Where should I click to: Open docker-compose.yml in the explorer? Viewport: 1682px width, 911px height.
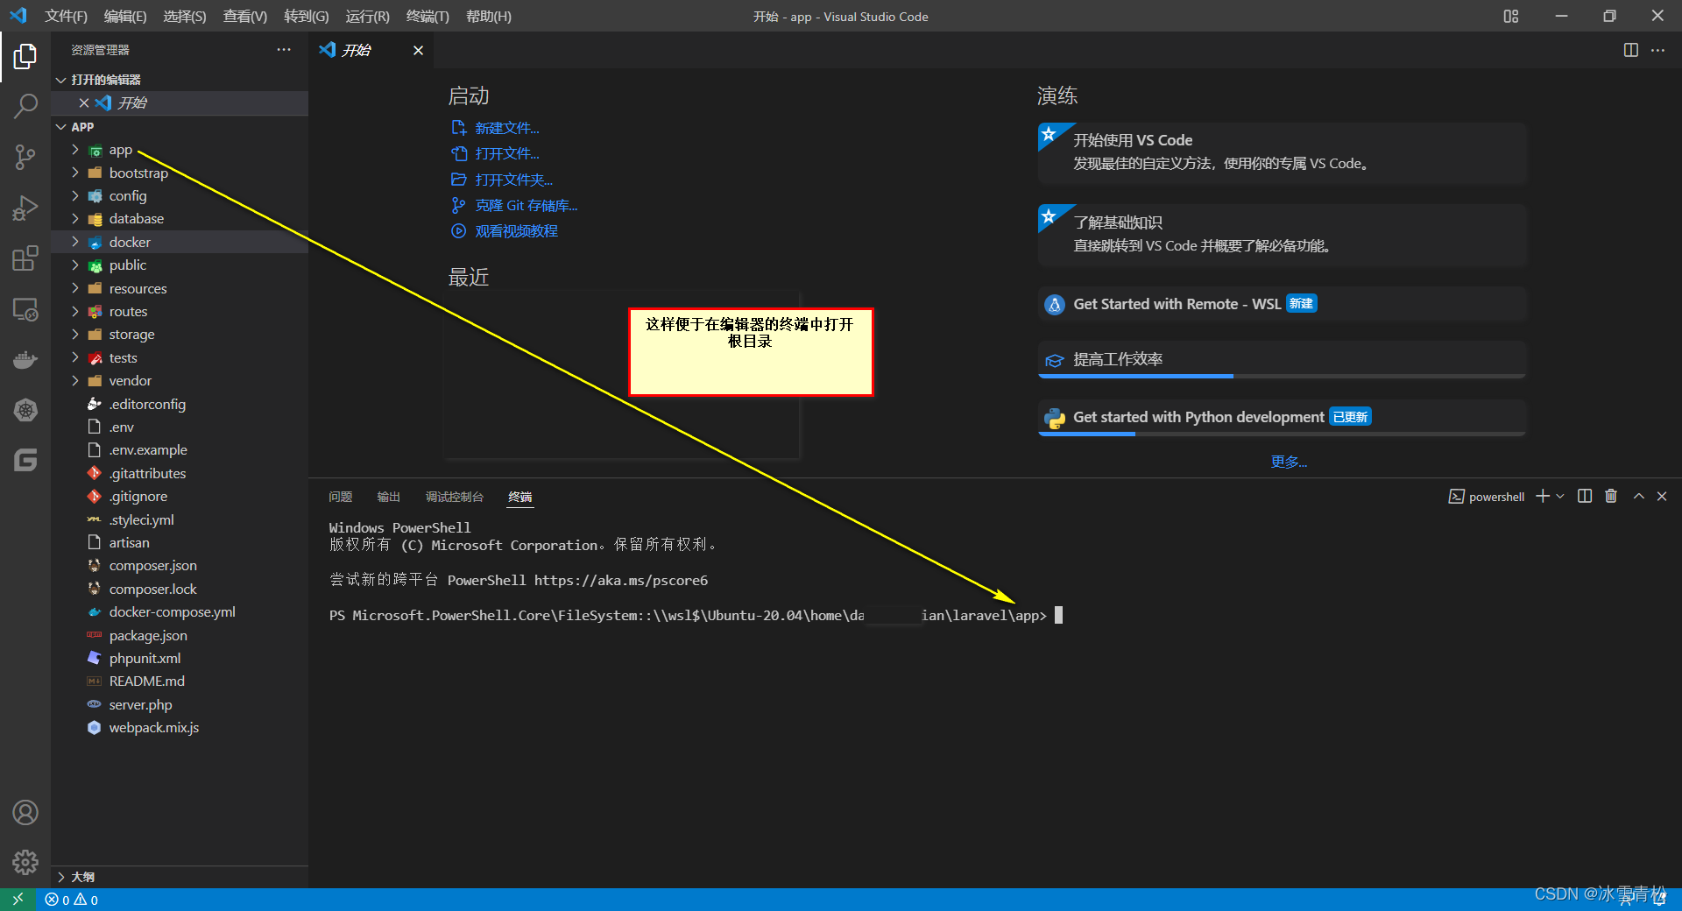tap(172, 611)
